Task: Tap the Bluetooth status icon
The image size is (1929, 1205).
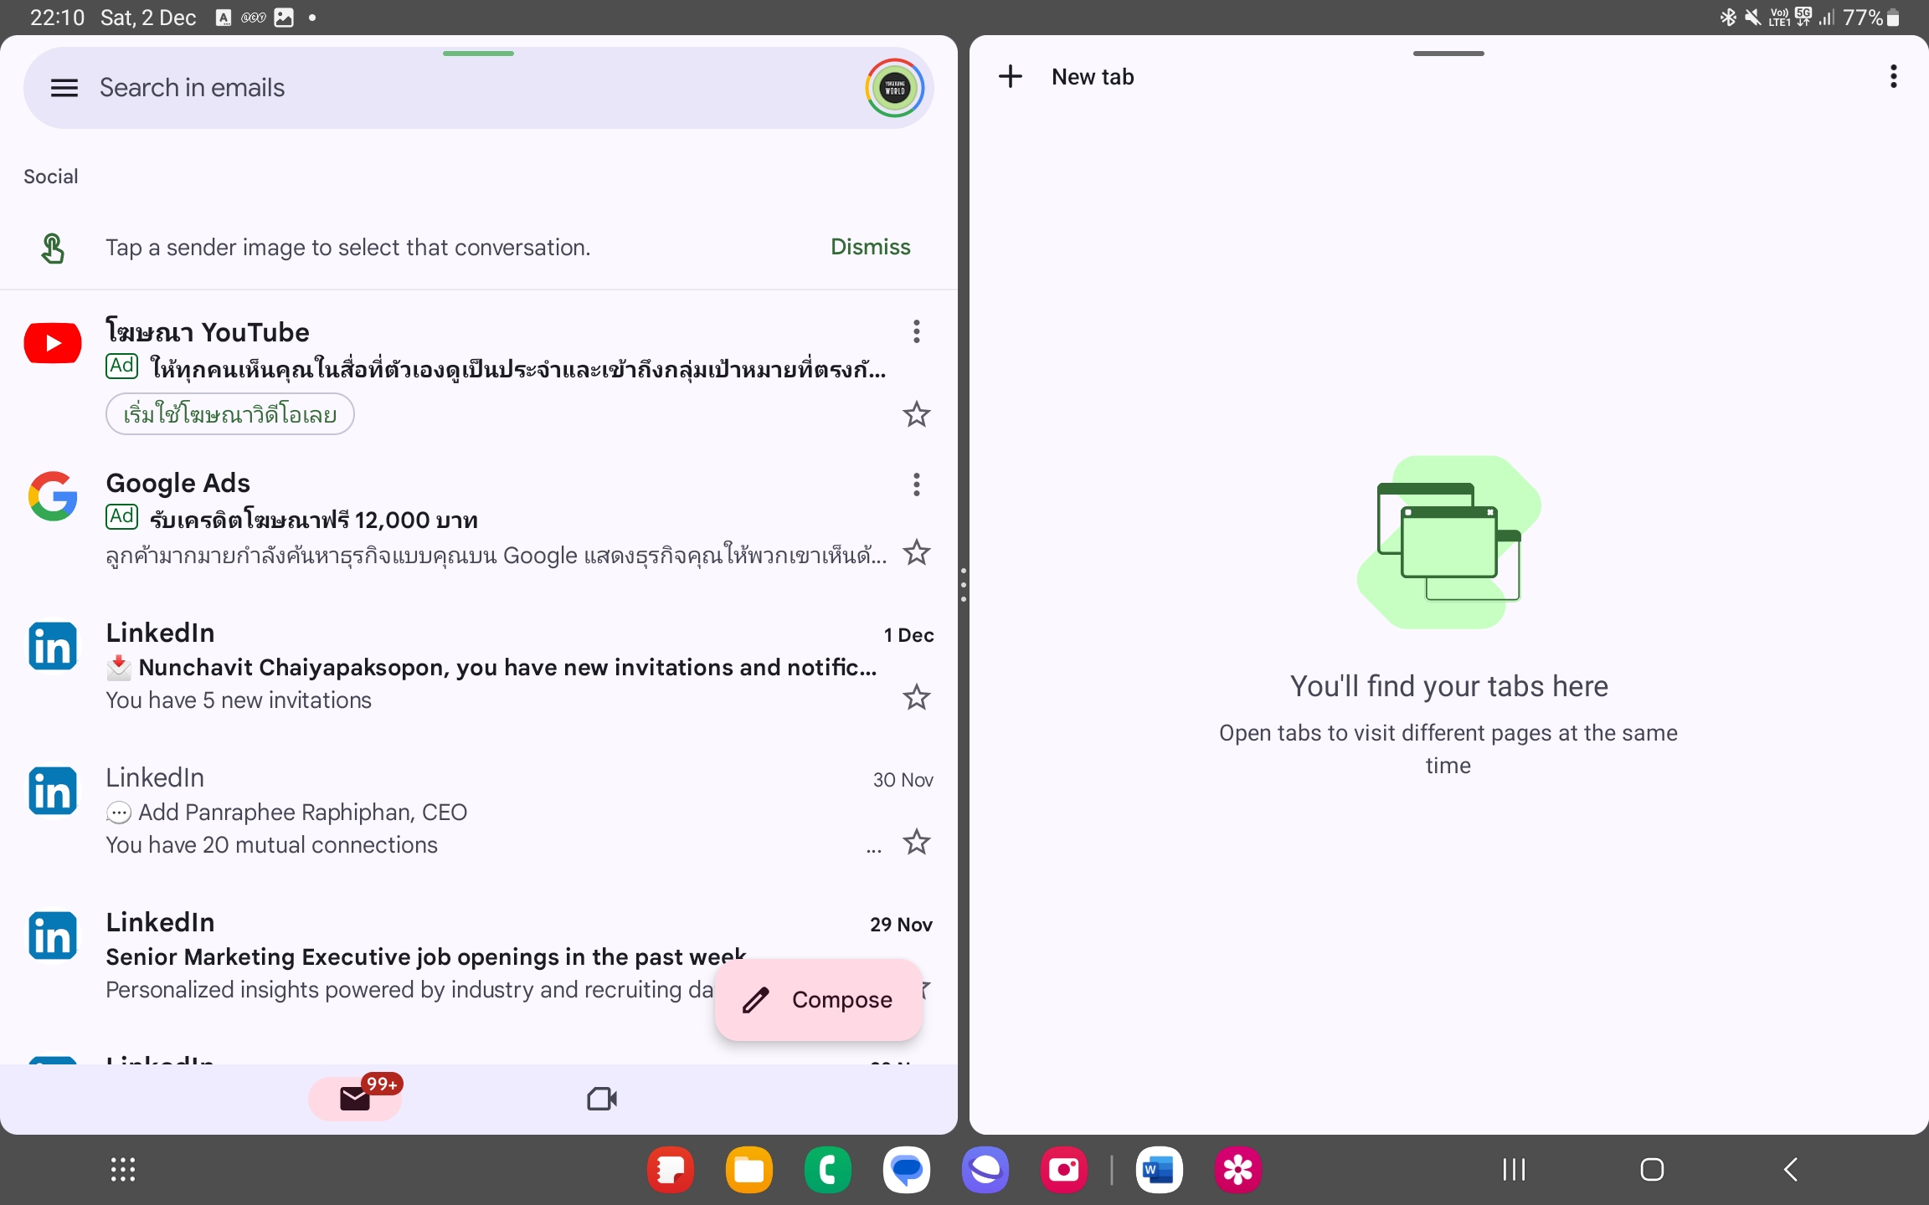Action: click(x=1728, y=18)
